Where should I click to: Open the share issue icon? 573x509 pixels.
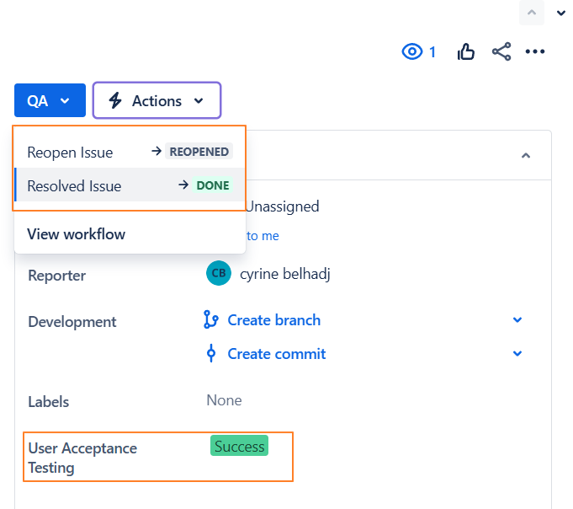pos(501,52)
